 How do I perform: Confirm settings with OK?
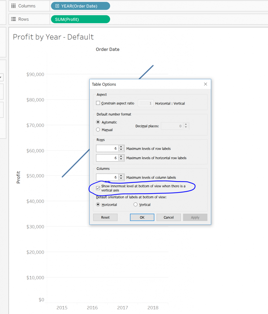coord(142,217)
